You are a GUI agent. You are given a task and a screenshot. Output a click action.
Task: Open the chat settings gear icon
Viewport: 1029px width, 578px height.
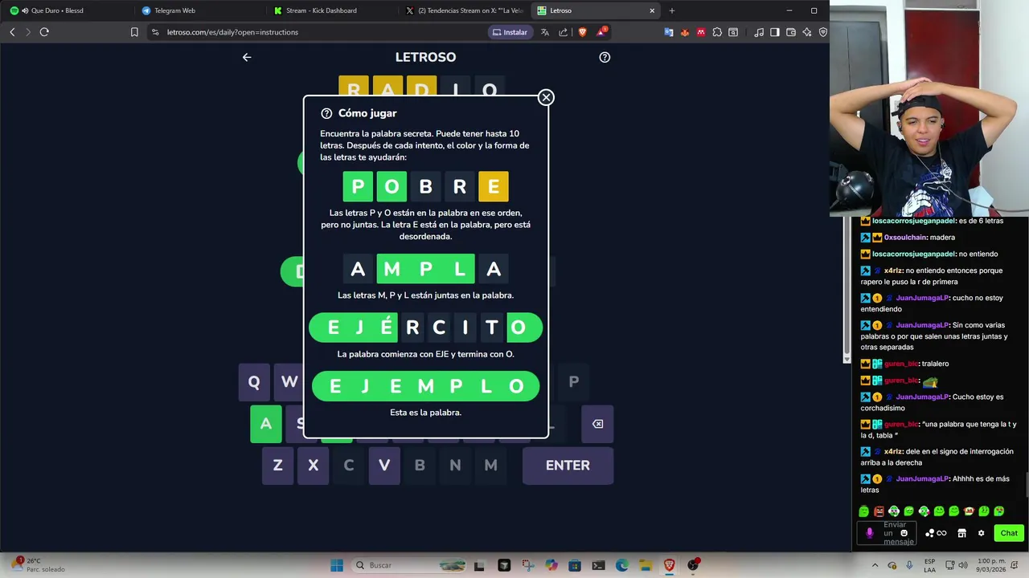981,533
